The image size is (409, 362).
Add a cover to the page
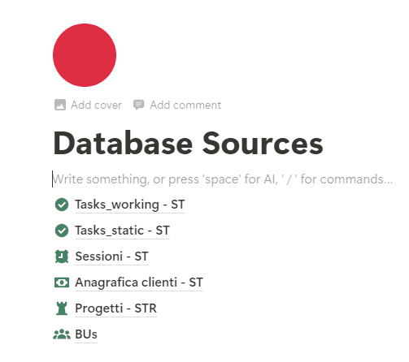(x=88, y=105)
